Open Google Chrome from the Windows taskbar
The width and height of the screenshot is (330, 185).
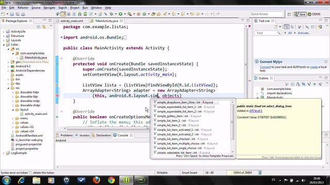[111, 180]
